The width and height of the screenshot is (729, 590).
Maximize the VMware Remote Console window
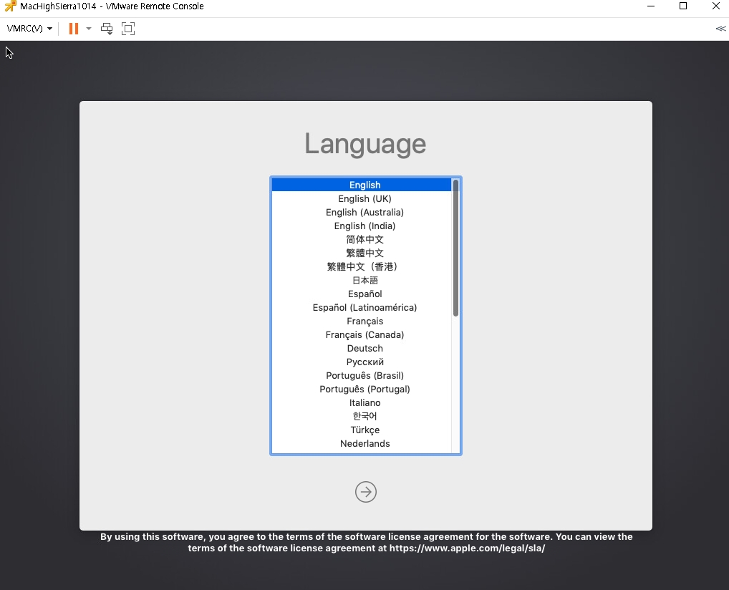tap(683, 6)
